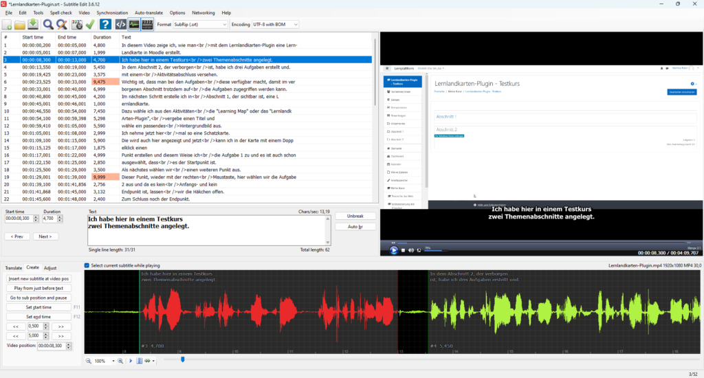Go to previous subtitle with '< Prev'
Image resolution: width=704 pixels, height=378 pixels.
click(x=17, y=236)
